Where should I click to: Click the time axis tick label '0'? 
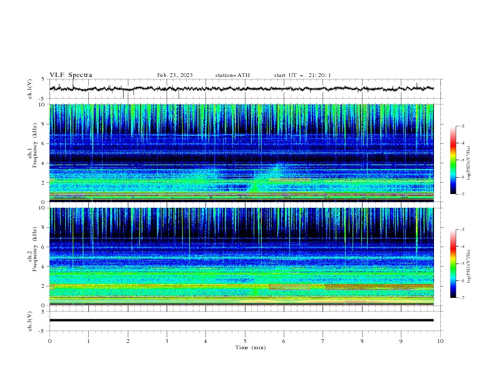(x=49, y=341)
